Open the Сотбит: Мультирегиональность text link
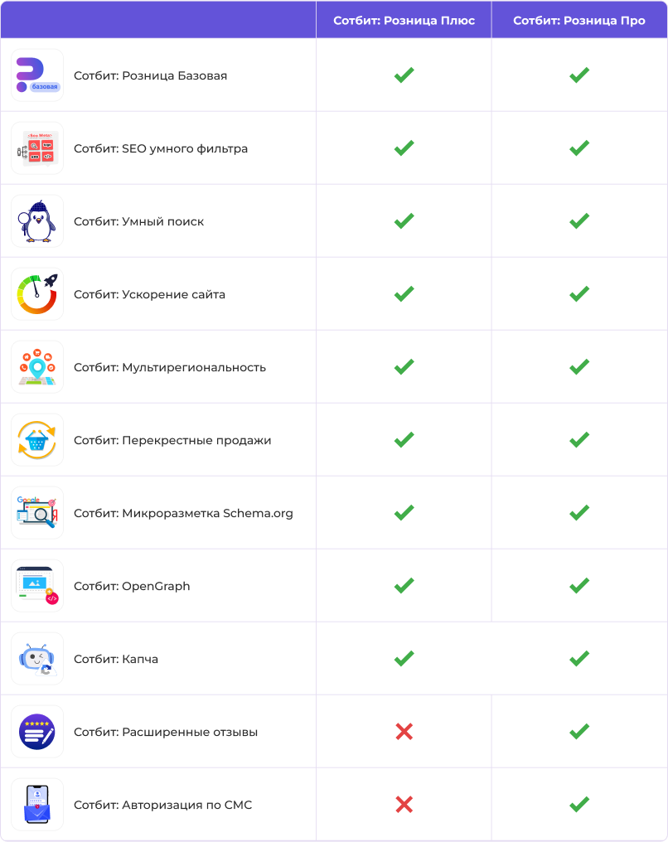 coord(170,367)
